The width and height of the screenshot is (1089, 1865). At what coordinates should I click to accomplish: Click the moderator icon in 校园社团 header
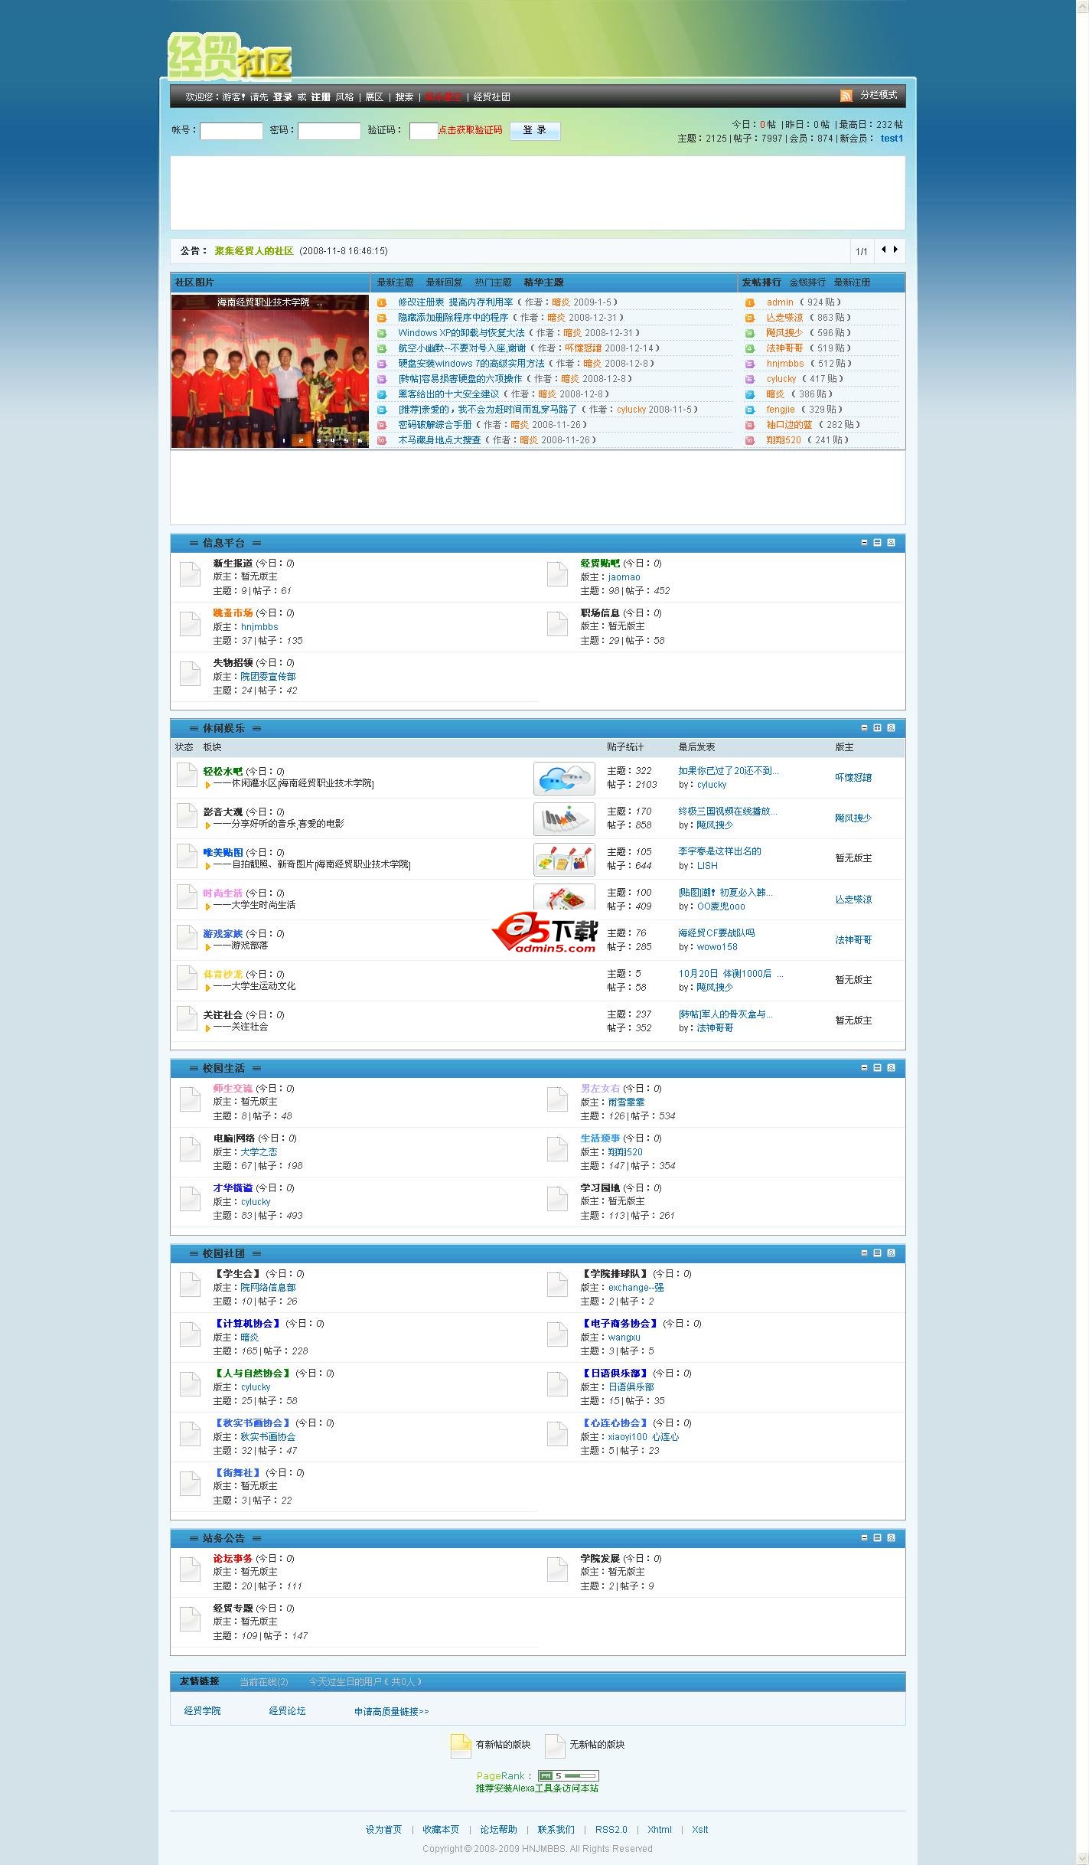891,1253
